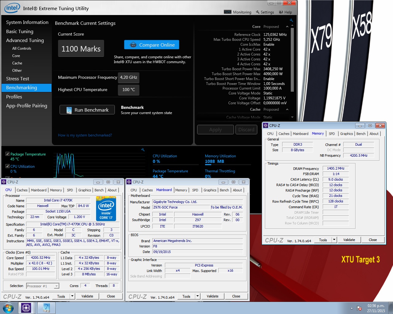Image resolution: width=393 pixels, height=314 pixels.
Task: Open the Windows Start menu
Action: click(8, 308)
